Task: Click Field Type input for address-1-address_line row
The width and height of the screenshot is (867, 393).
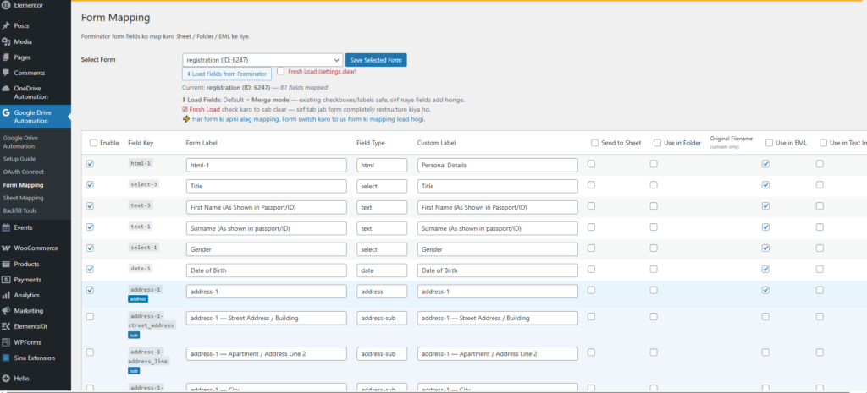Action: (x=382, y=354)
